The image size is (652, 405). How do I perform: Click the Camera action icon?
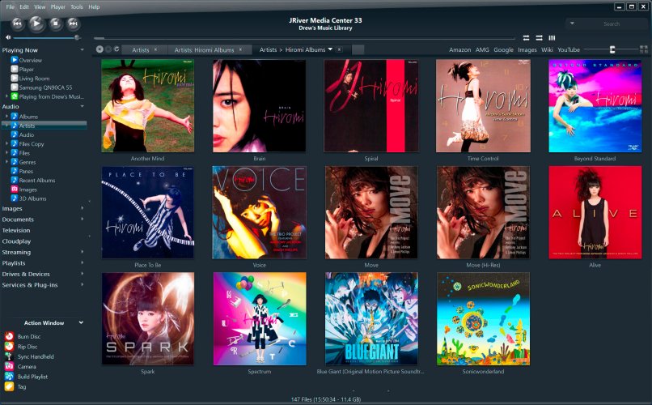coord(9,366)
